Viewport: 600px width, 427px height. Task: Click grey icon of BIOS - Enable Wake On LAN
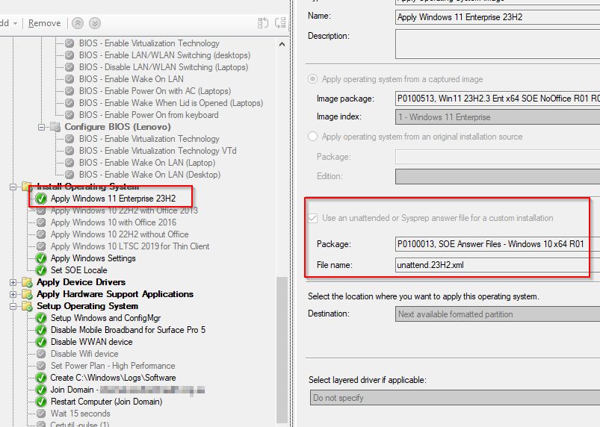69,79
